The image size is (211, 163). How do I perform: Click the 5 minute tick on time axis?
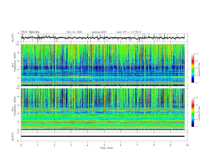click(x=104, y=145)
